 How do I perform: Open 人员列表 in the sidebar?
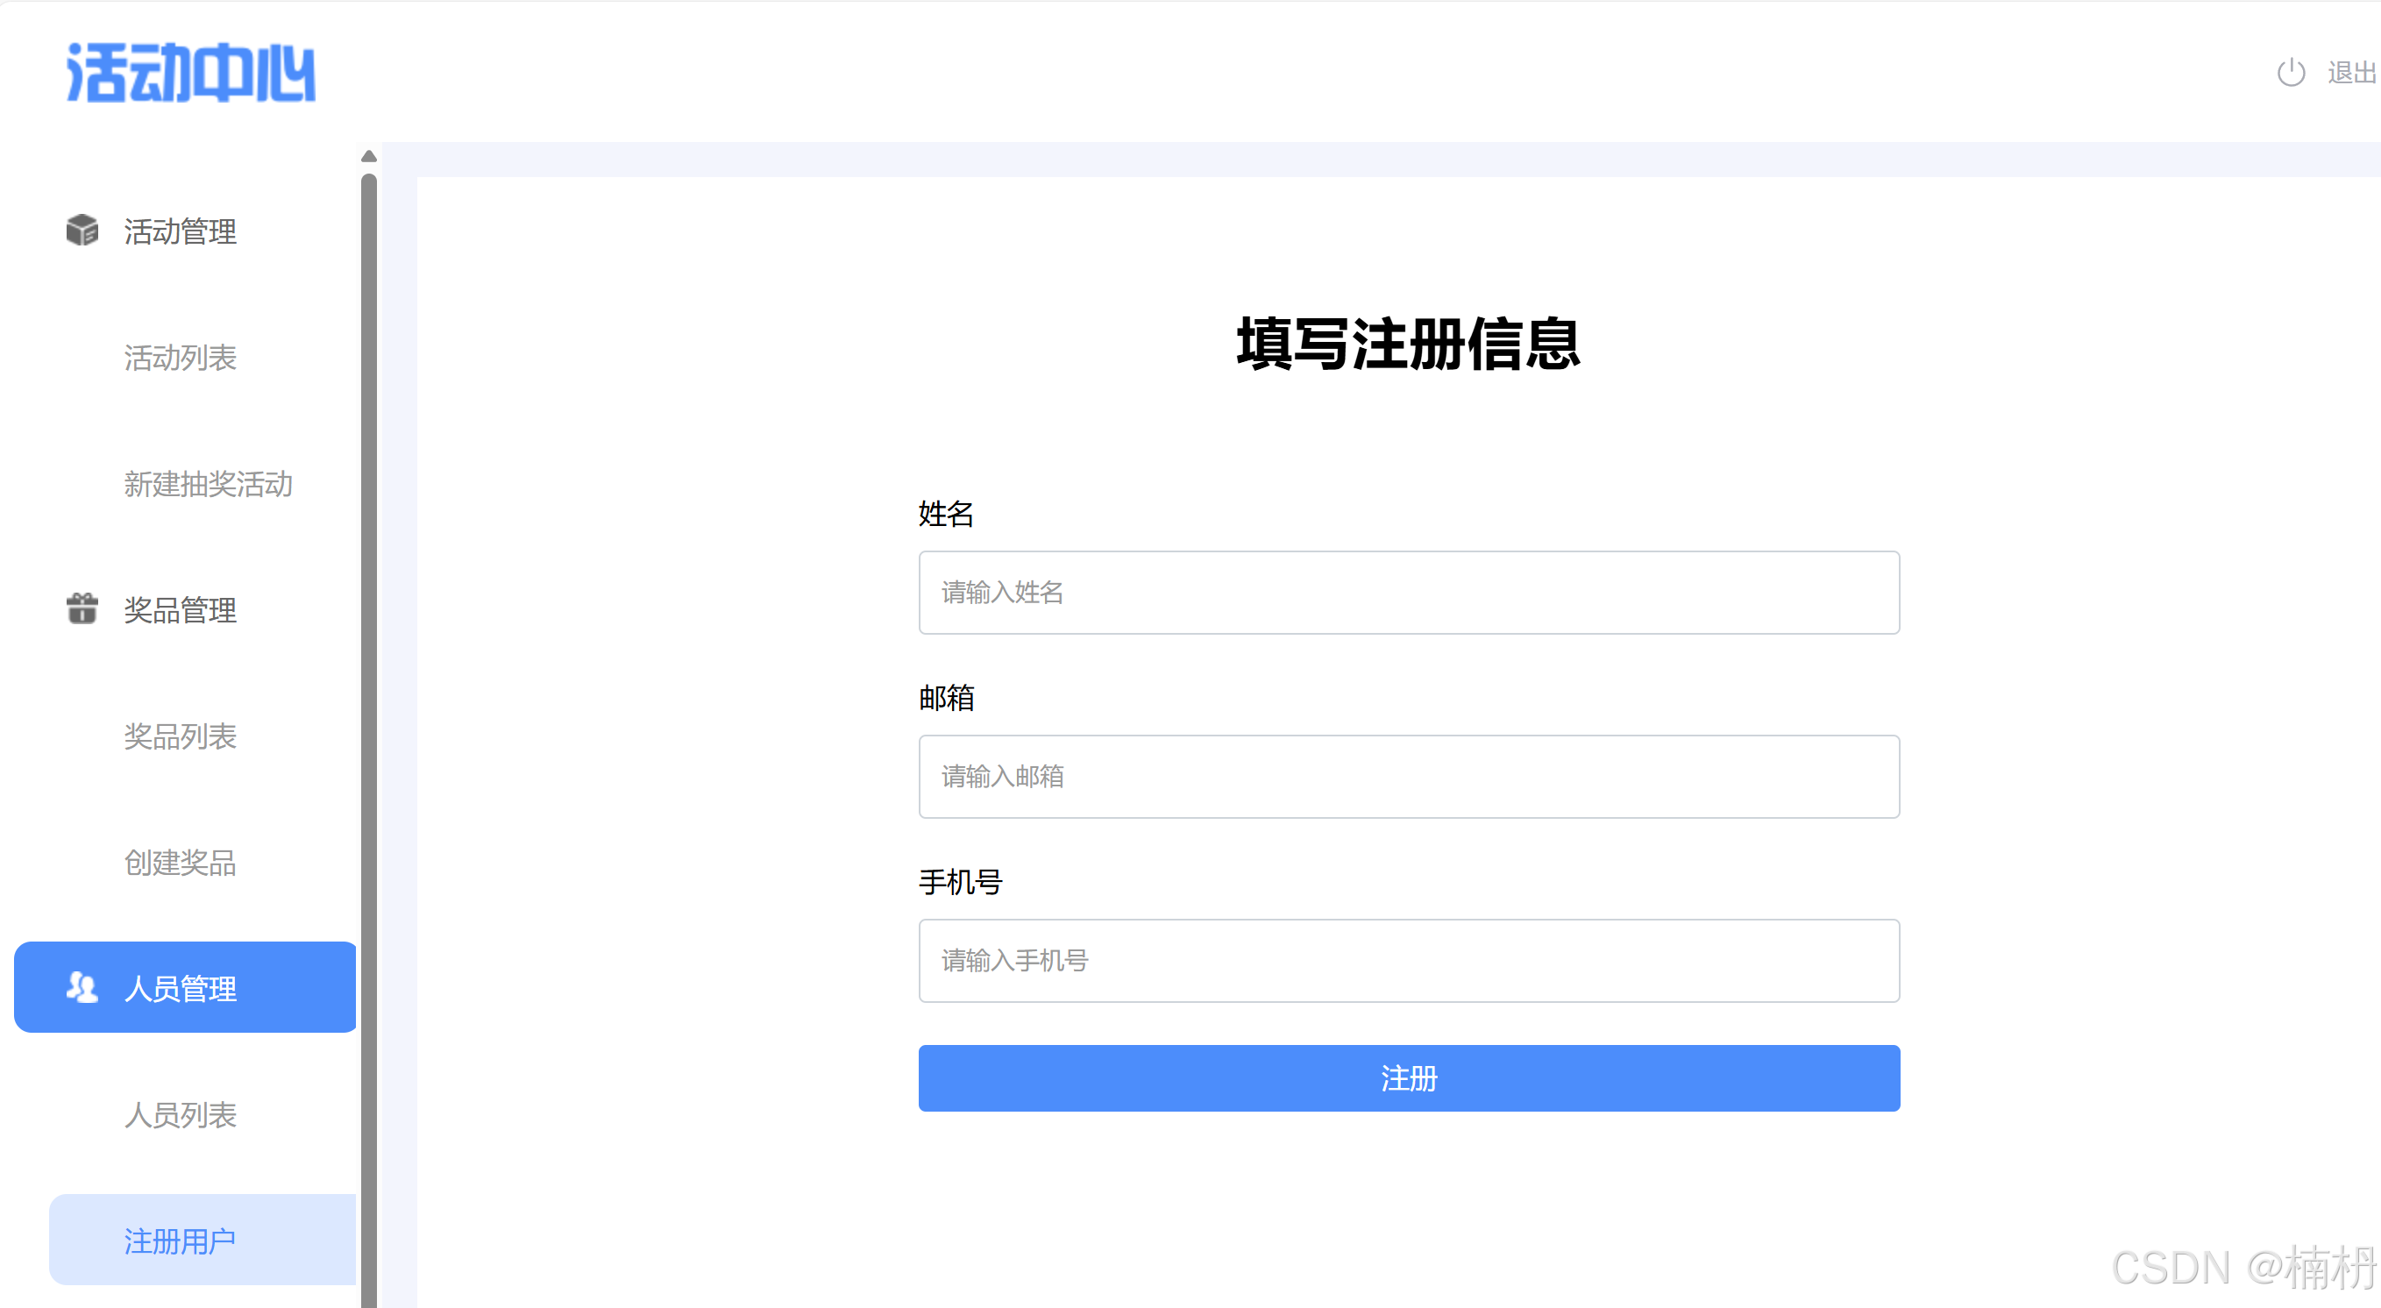(x=181, y=1115)
